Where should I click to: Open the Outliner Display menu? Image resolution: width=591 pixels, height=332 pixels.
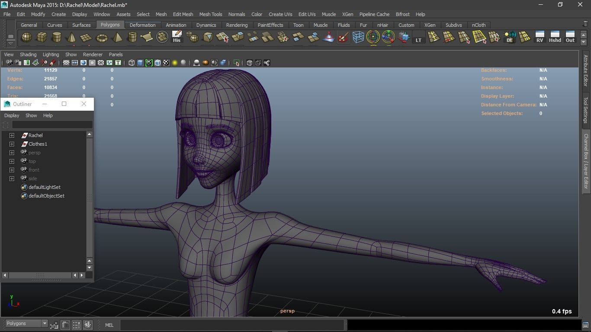12,115
